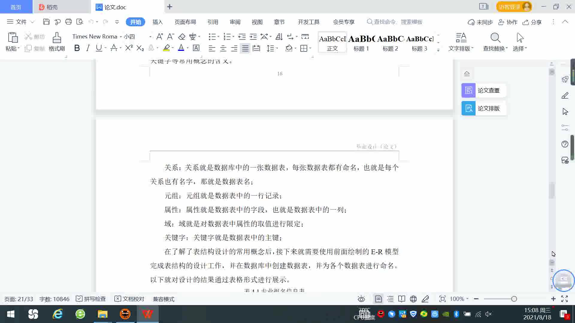
Task: Open the 插入 ribbon tab
Action: point(158,22)
